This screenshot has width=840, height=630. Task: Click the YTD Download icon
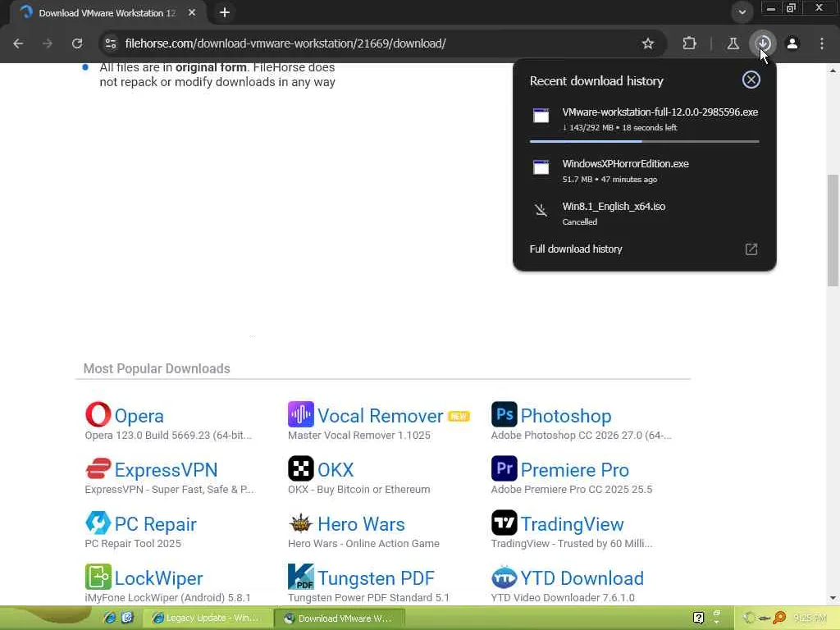tap(504, 577)
